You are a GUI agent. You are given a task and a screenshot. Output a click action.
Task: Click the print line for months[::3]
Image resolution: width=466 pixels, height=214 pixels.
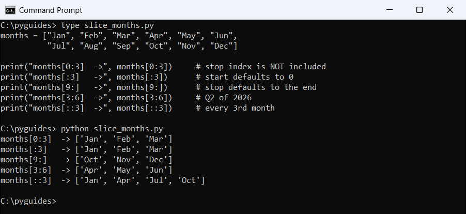pos(137,108)
